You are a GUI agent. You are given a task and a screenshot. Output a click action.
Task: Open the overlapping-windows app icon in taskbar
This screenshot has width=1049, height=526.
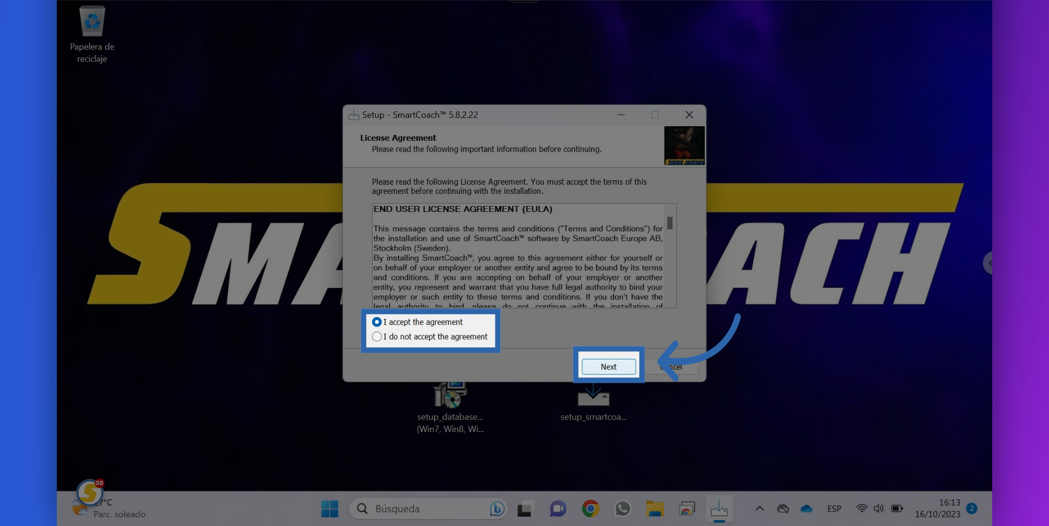tap(687, 509)
